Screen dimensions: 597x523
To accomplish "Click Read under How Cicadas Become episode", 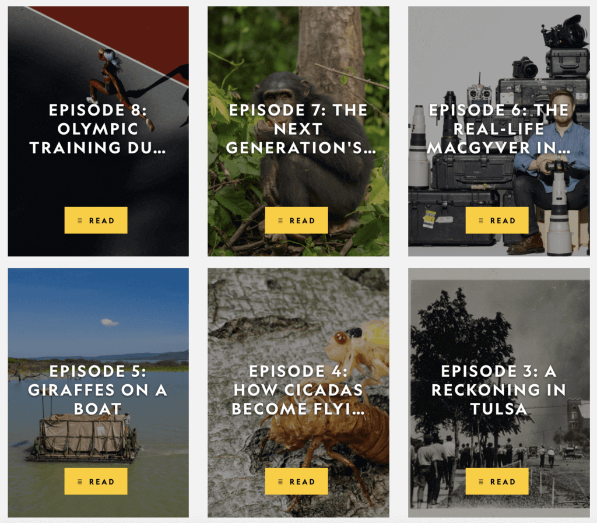I will [297, 482].
